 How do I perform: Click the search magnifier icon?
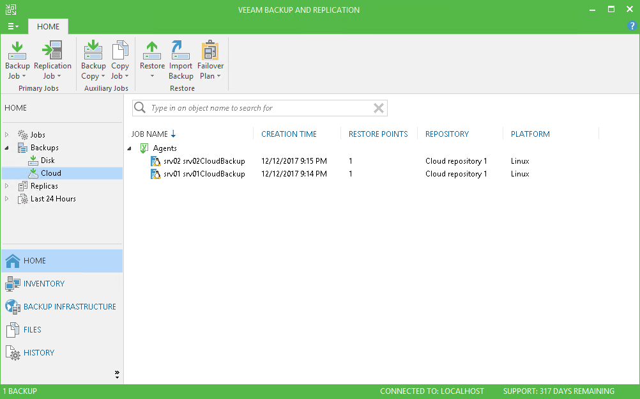[x=140, y=107]
